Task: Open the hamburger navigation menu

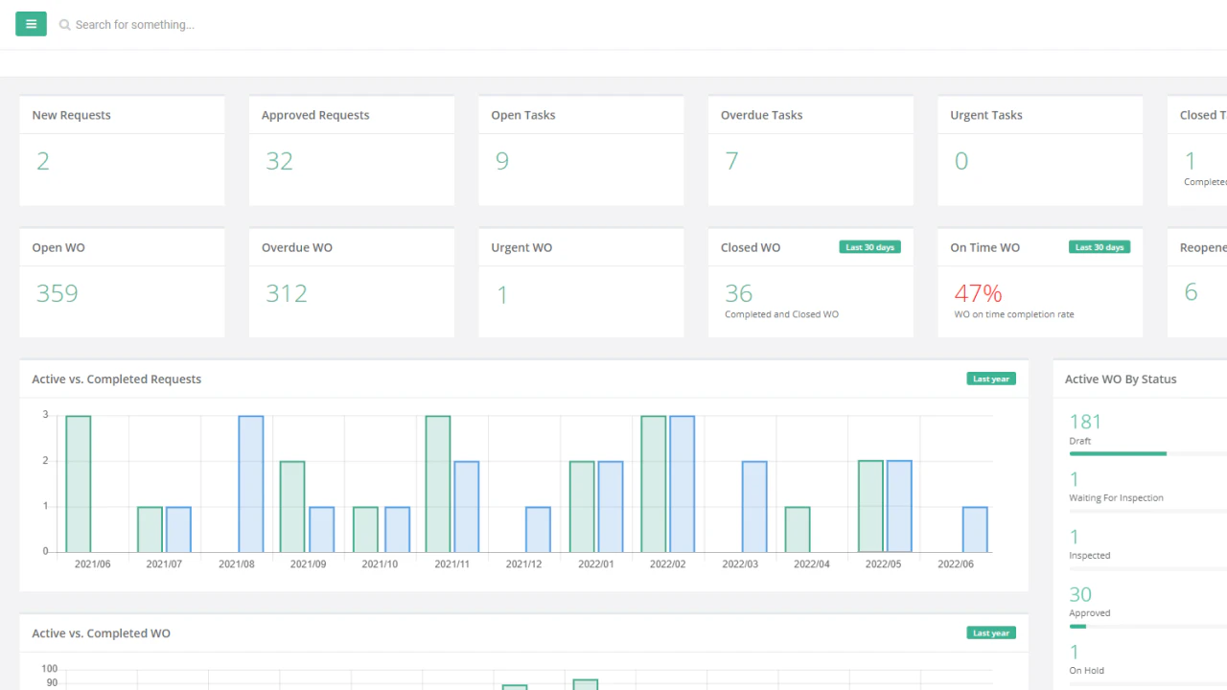Action: (x=30, y=23)
